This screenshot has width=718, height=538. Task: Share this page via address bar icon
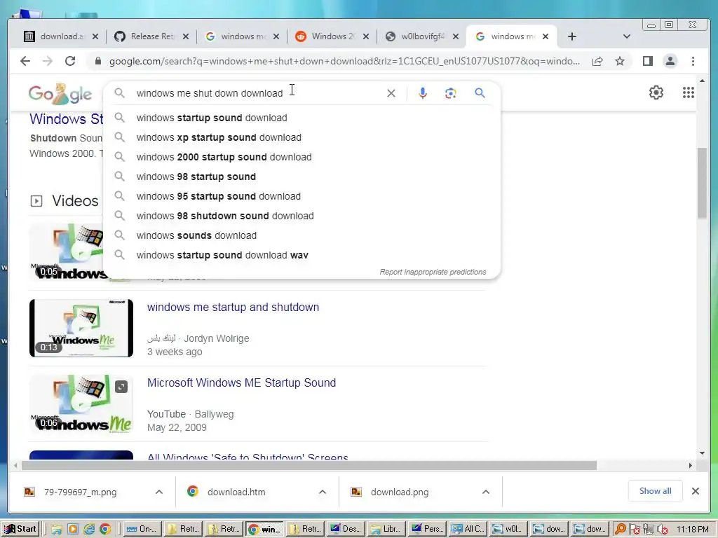[597, 62]
